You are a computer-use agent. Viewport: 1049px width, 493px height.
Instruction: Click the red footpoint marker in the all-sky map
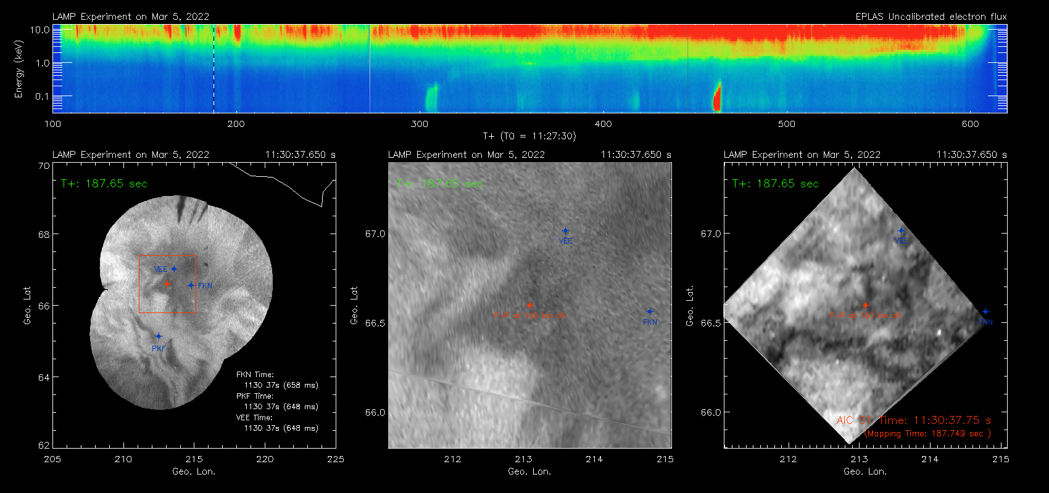coord(167,284)
